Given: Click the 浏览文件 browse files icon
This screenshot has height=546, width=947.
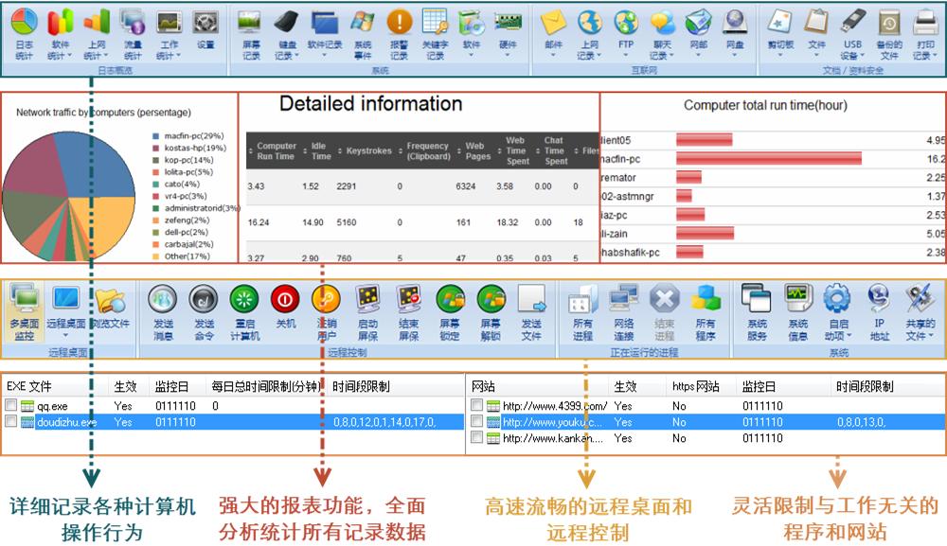Looking at the screenshot, I should point(111,299).
